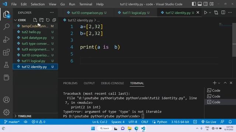
Task: Open the changes compare icon in editor toolbar
Action: coord(216,12)
